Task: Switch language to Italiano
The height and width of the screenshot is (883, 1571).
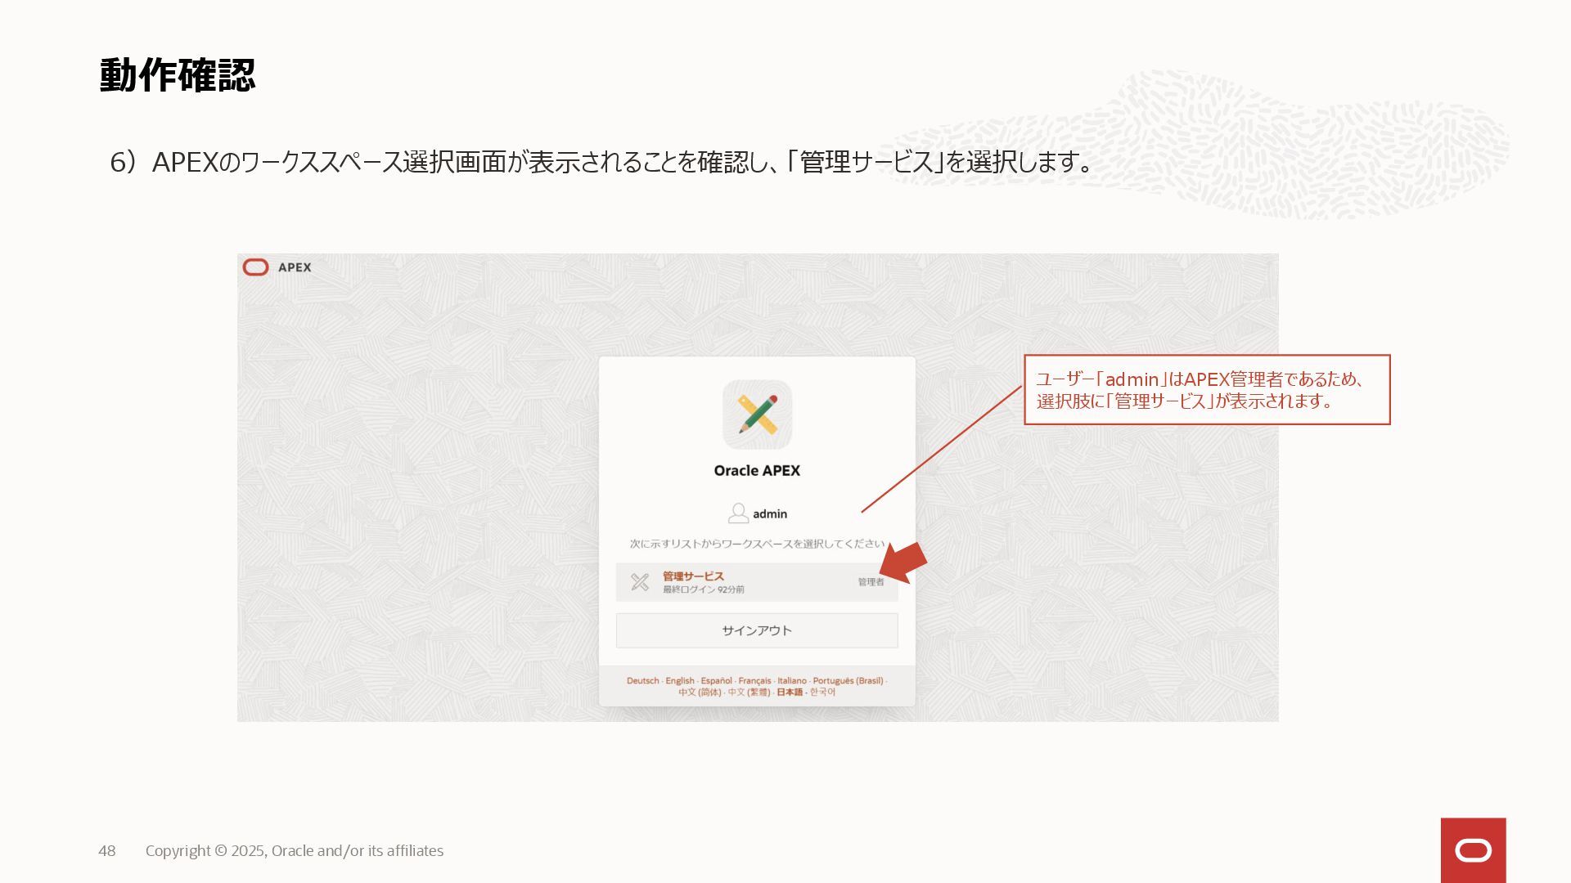Action: point(792,681)
